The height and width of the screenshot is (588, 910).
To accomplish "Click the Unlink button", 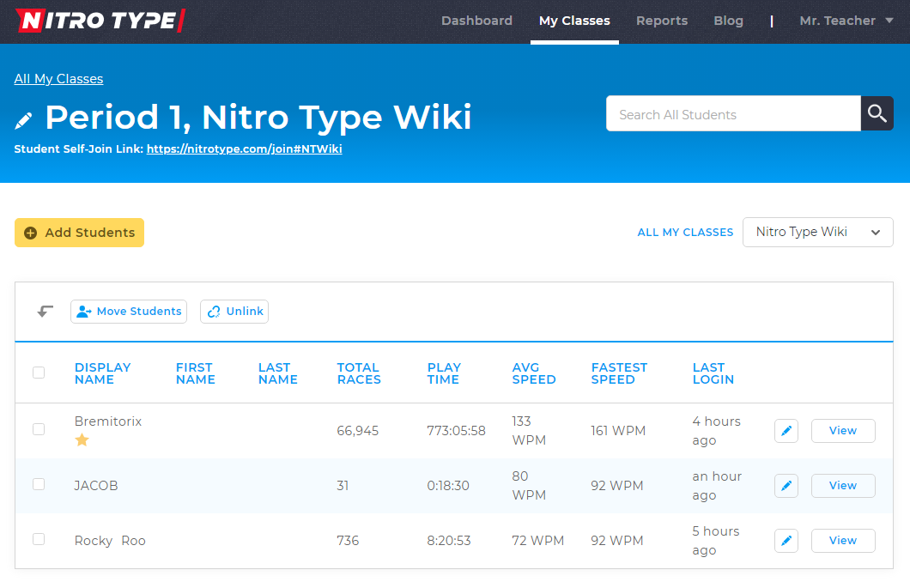I will (234, 311).
